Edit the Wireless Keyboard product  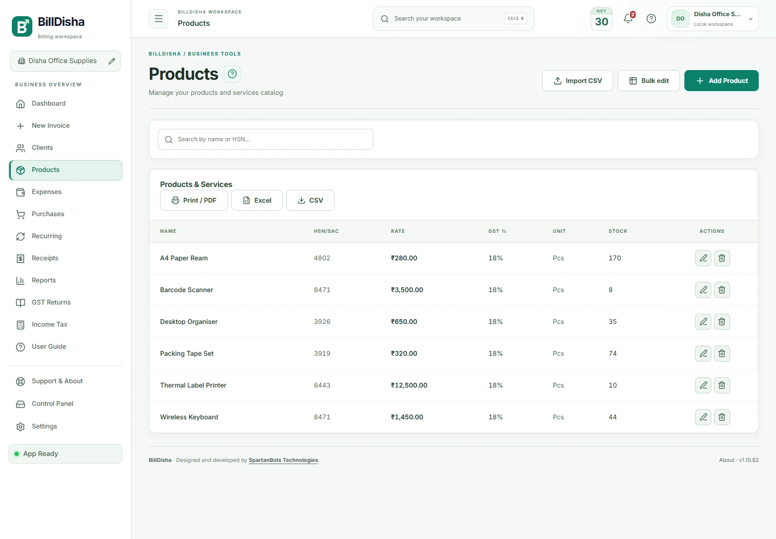[x=703, y=417]
